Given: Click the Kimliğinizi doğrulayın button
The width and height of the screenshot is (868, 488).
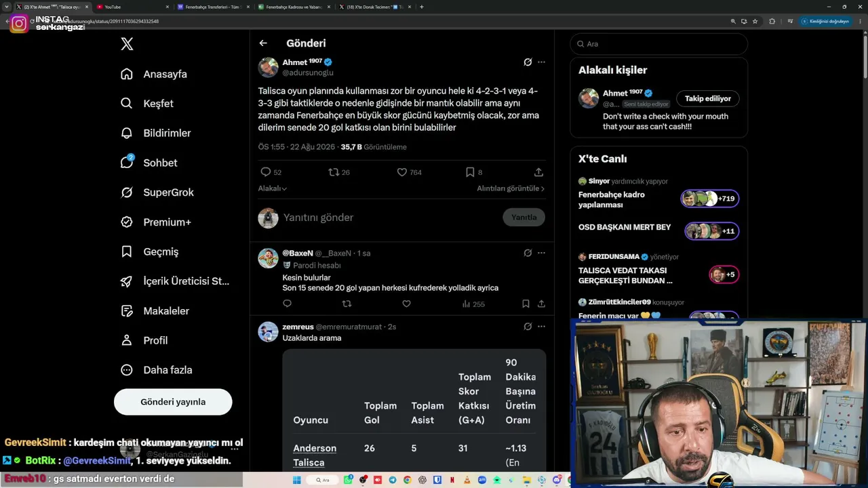Looking at the screenshot, I should click(x=825, y=21).
